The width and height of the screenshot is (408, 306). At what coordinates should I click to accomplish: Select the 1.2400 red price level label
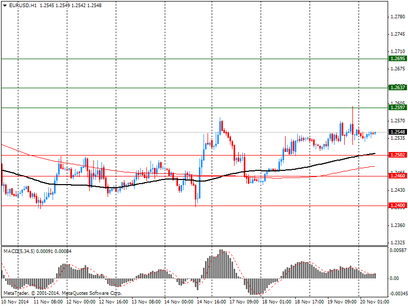(398, 206)
